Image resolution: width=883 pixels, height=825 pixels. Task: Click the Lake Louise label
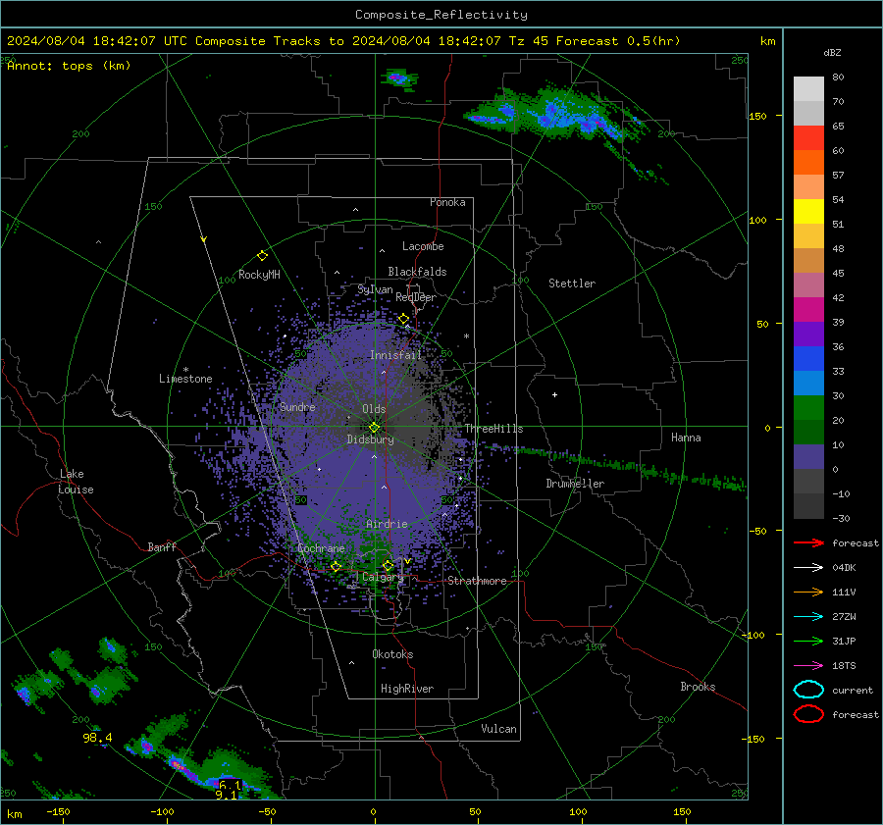pos(77,482)
